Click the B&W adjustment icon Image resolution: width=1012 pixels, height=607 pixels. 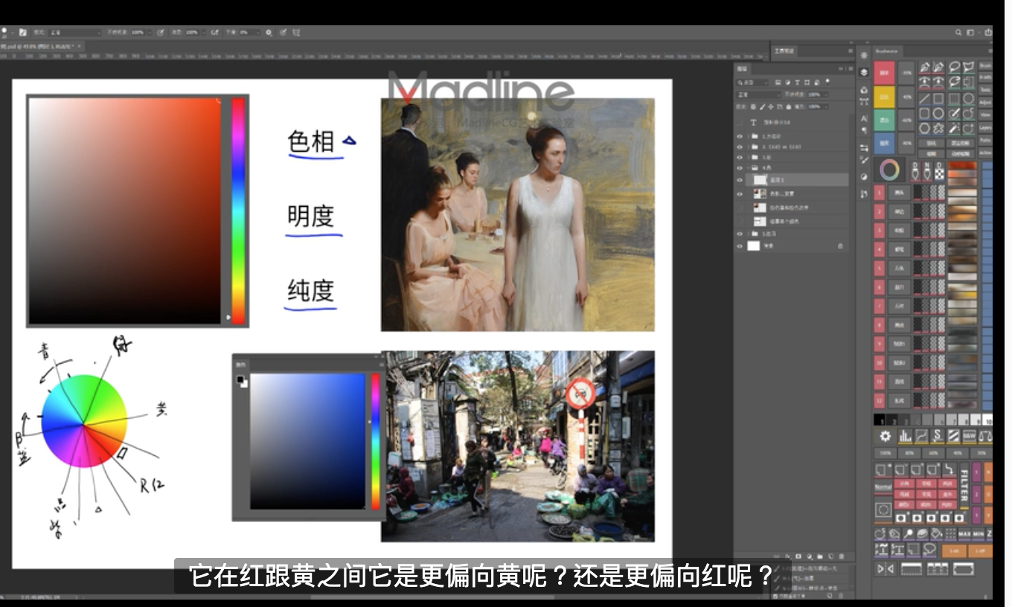pyautogui.click(x=970, y=436)
